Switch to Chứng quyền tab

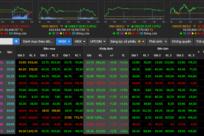point(181,42)
